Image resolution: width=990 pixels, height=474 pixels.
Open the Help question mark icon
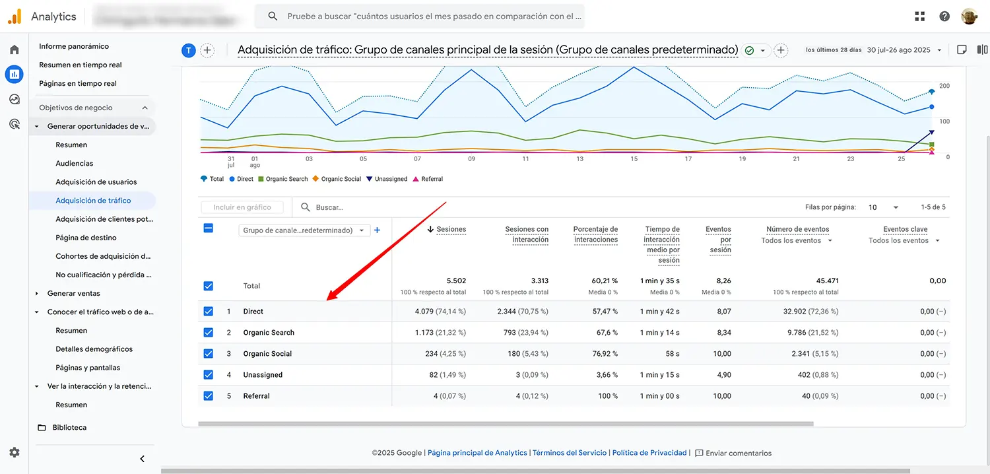[944, 15]
